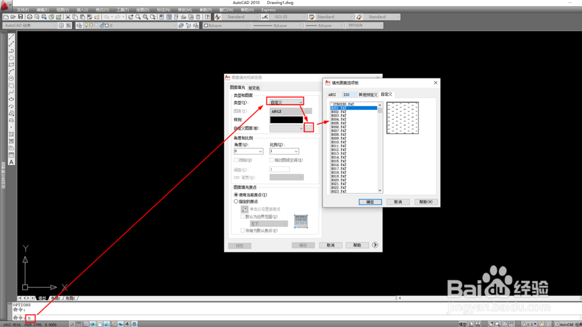Open the custom pattern dropdown
This screenshot has width=582, height=327.
click(x=286, y=128)
